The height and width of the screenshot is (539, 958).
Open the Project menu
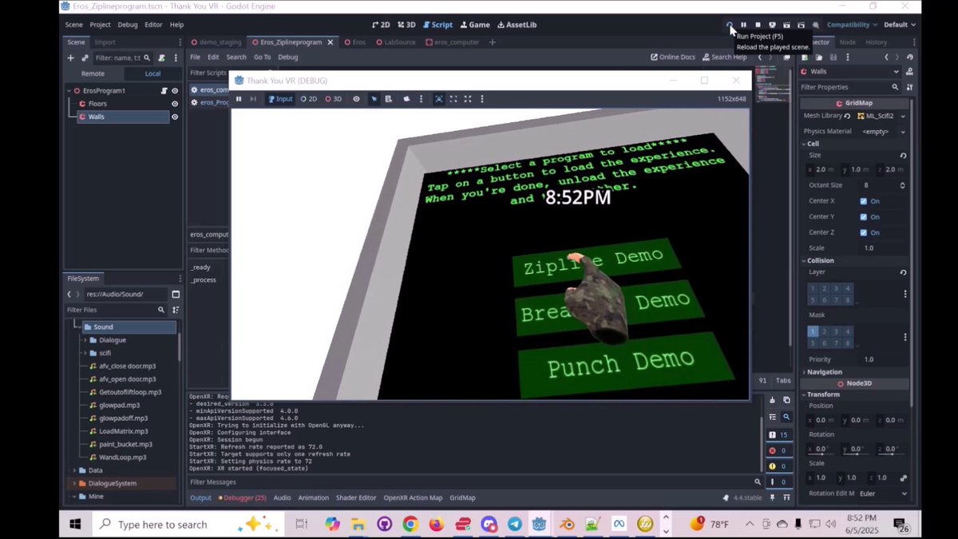pyautogui.click(x=101, y=25)
